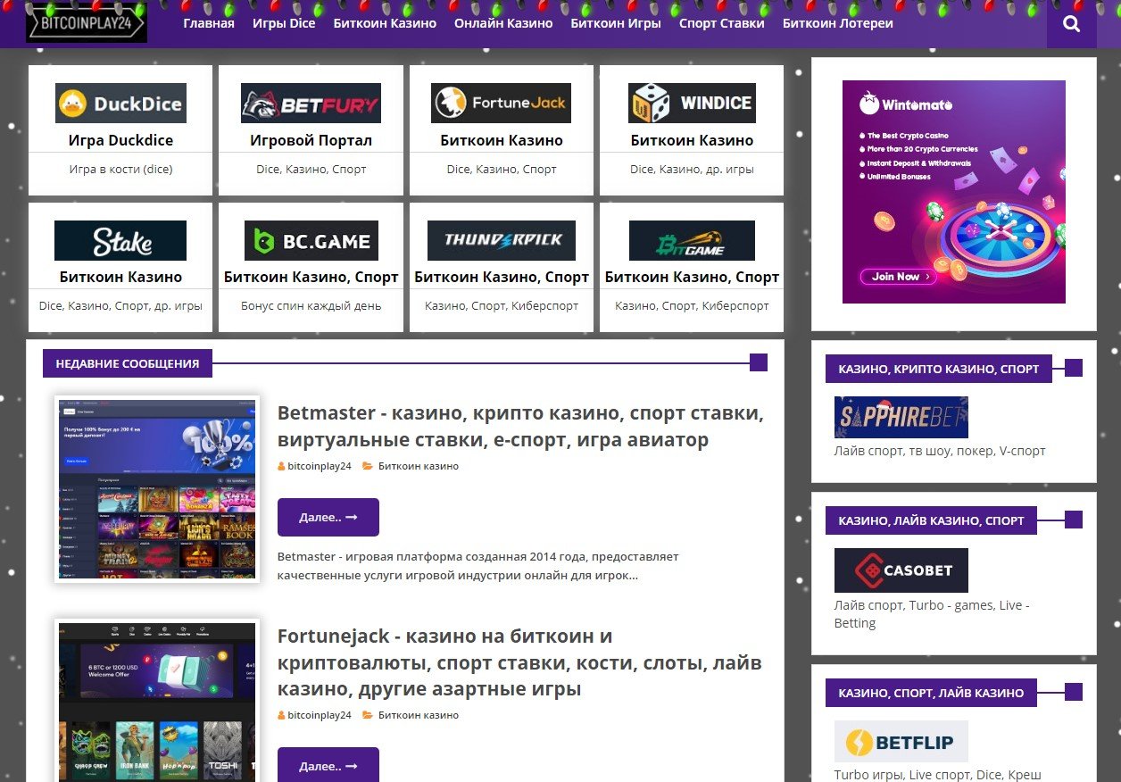Click 'КАЗИНО, ЛАЙВ КАЗИНО, СПОРТ' widget header
Image resolution: width=1121 pixels, height=782 pixels.
(931, 520)
